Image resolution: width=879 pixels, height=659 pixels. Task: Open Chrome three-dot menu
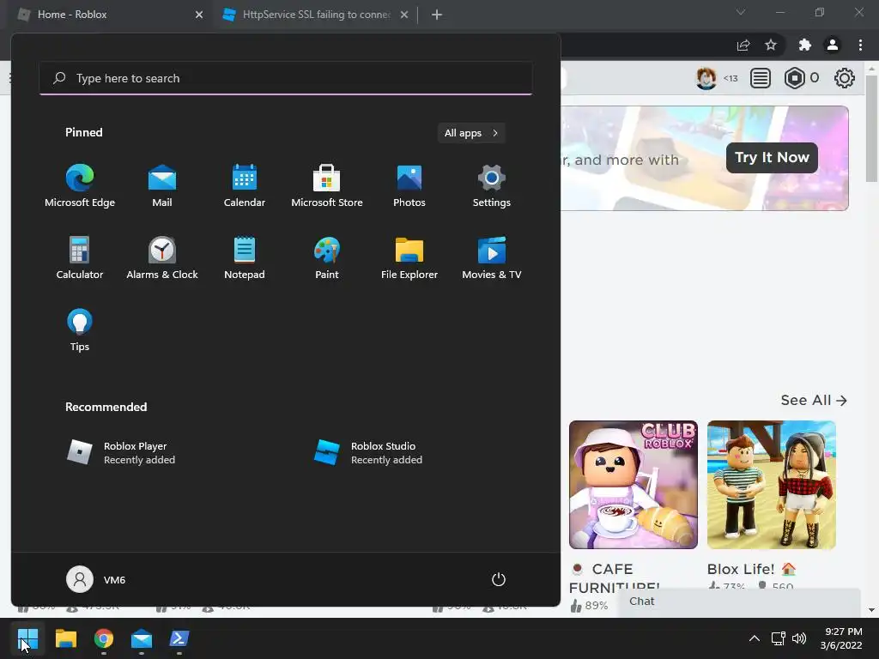click(860, 45)
